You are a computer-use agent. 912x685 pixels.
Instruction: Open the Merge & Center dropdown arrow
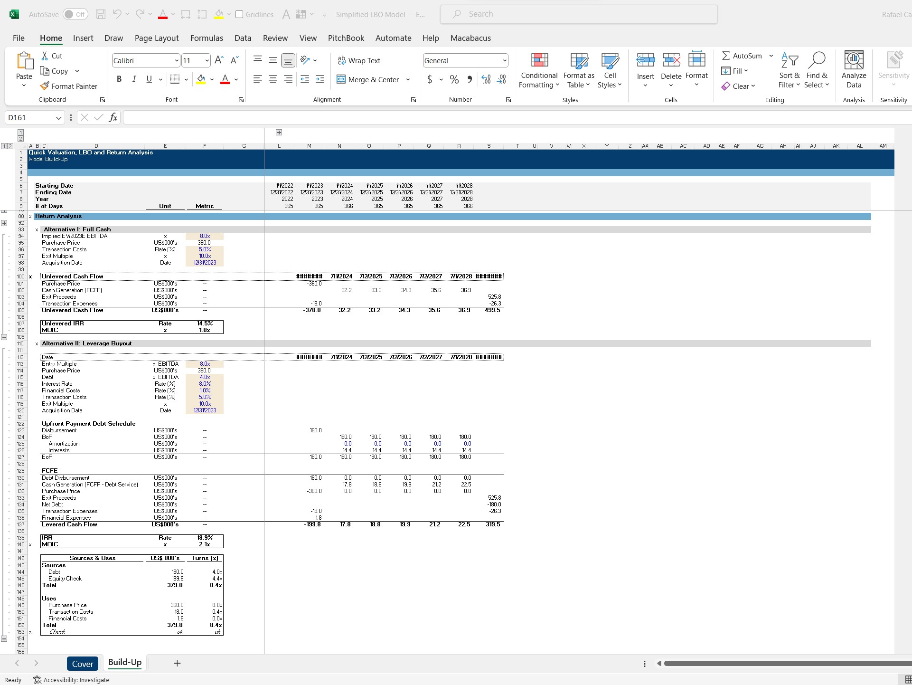click(x=408, y=79)
